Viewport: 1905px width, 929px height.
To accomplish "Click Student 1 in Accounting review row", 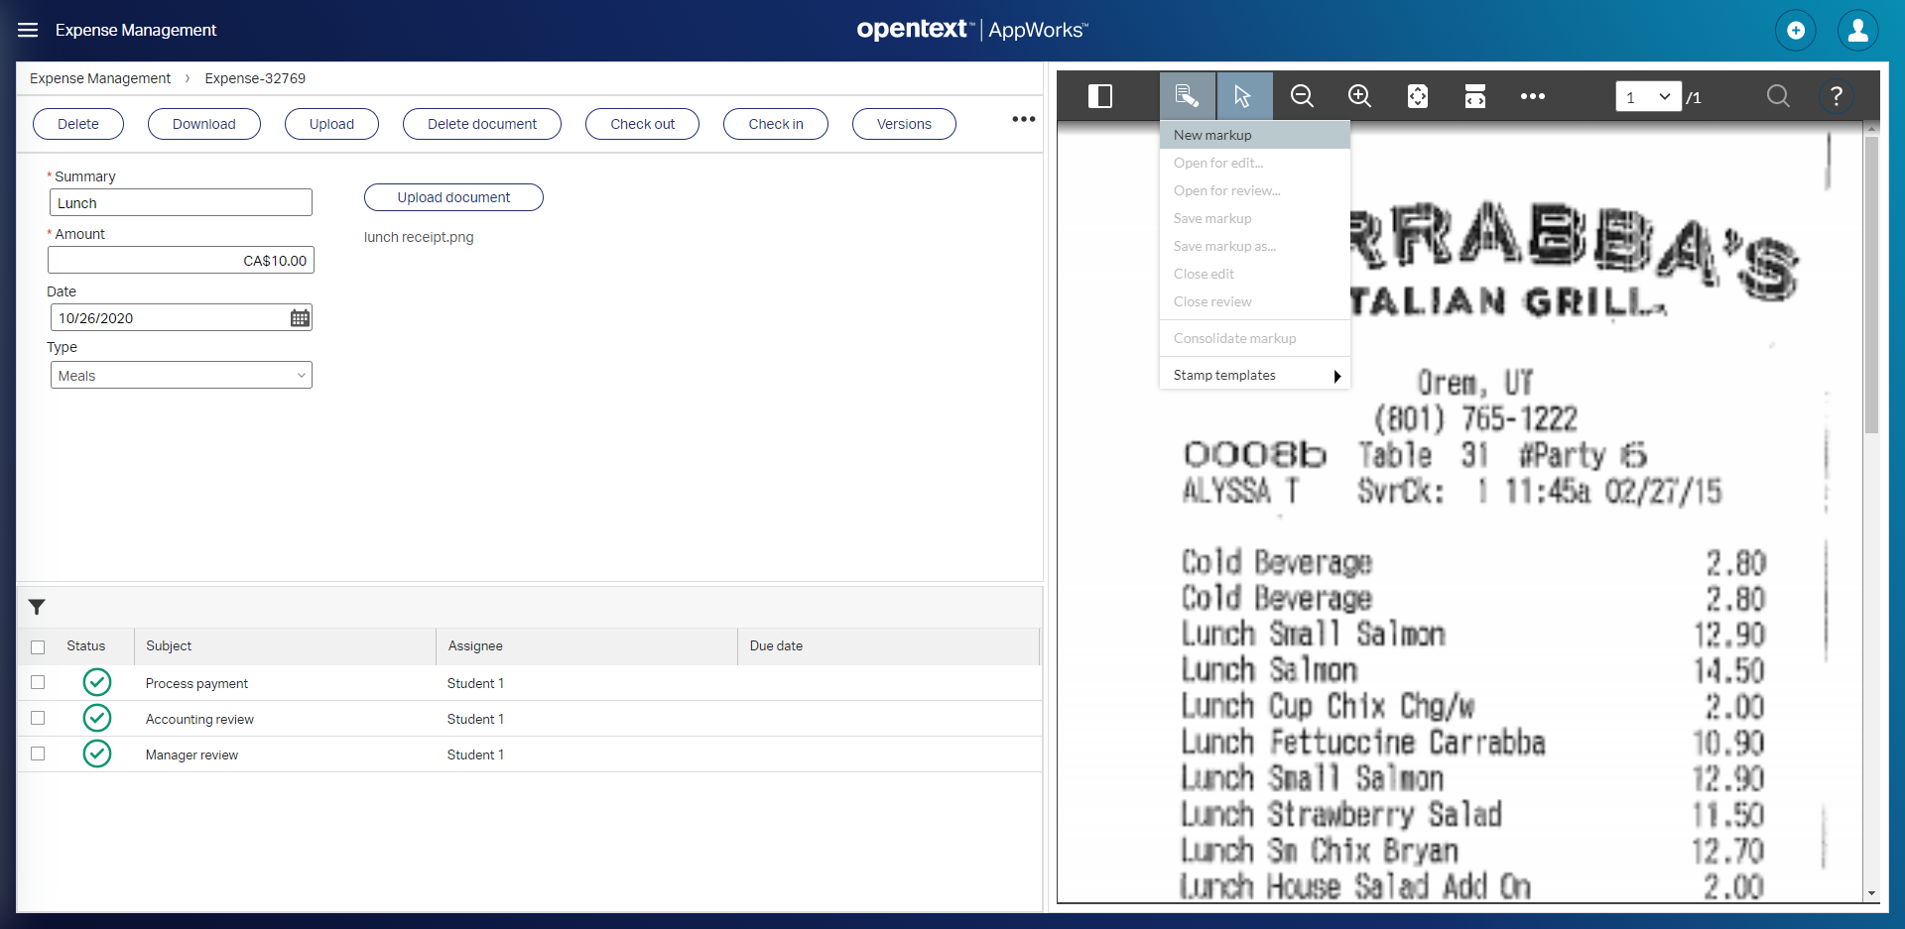I will coord(475,719).
